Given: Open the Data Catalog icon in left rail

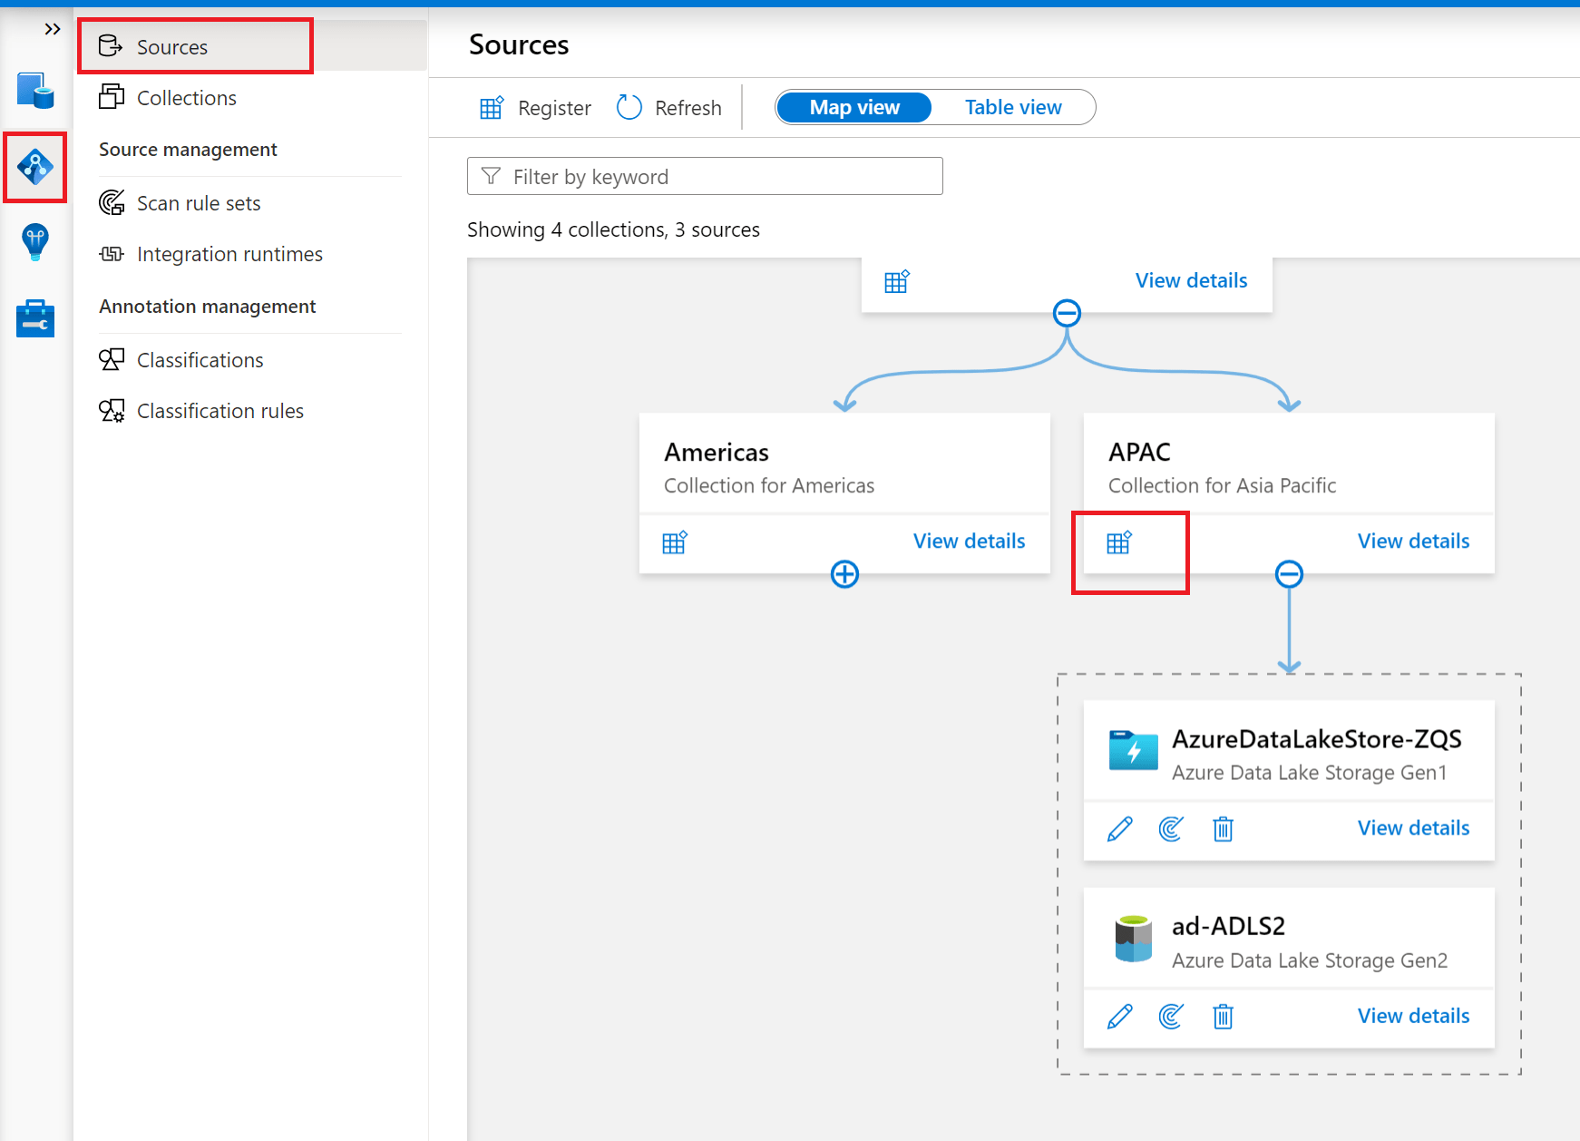Looking at the screenshot, I should point(35,91).
